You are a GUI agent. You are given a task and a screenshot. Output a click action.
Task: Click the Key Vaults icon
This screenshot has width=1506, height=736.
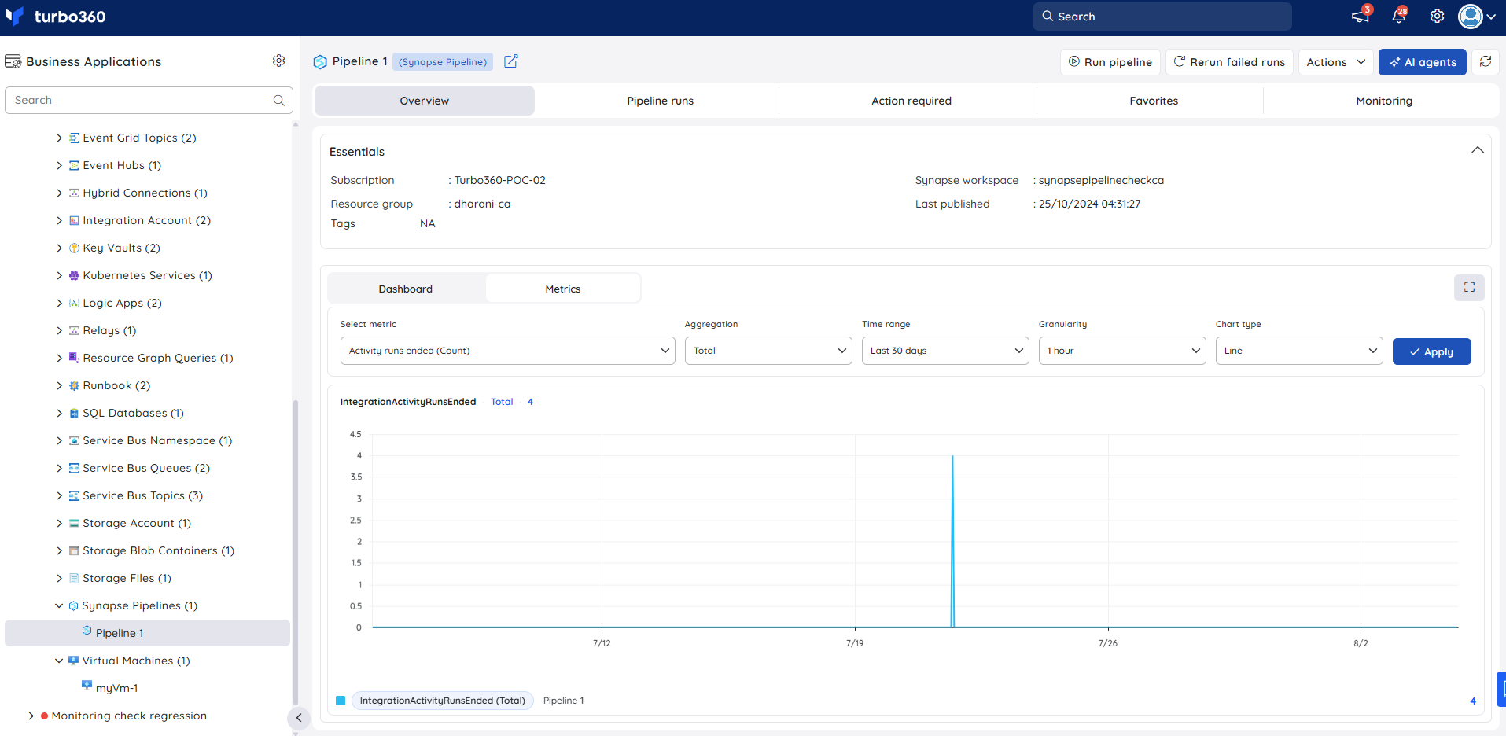click(75, 248)
